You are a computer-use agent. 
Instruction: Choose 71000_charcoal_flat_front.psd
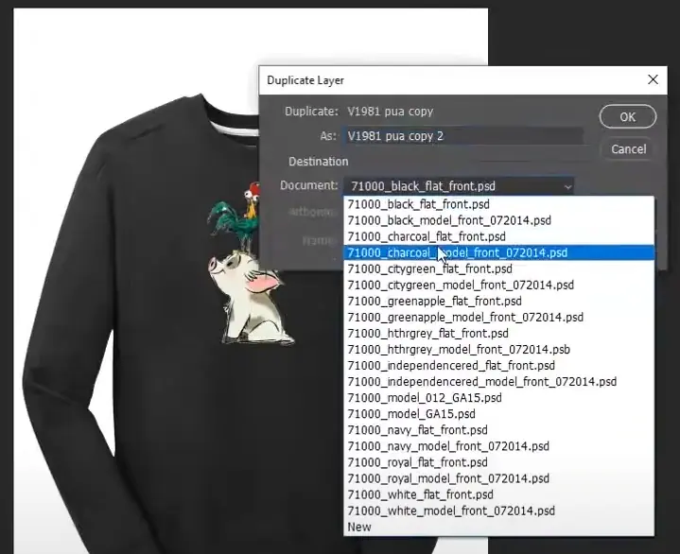pos(498,236)
